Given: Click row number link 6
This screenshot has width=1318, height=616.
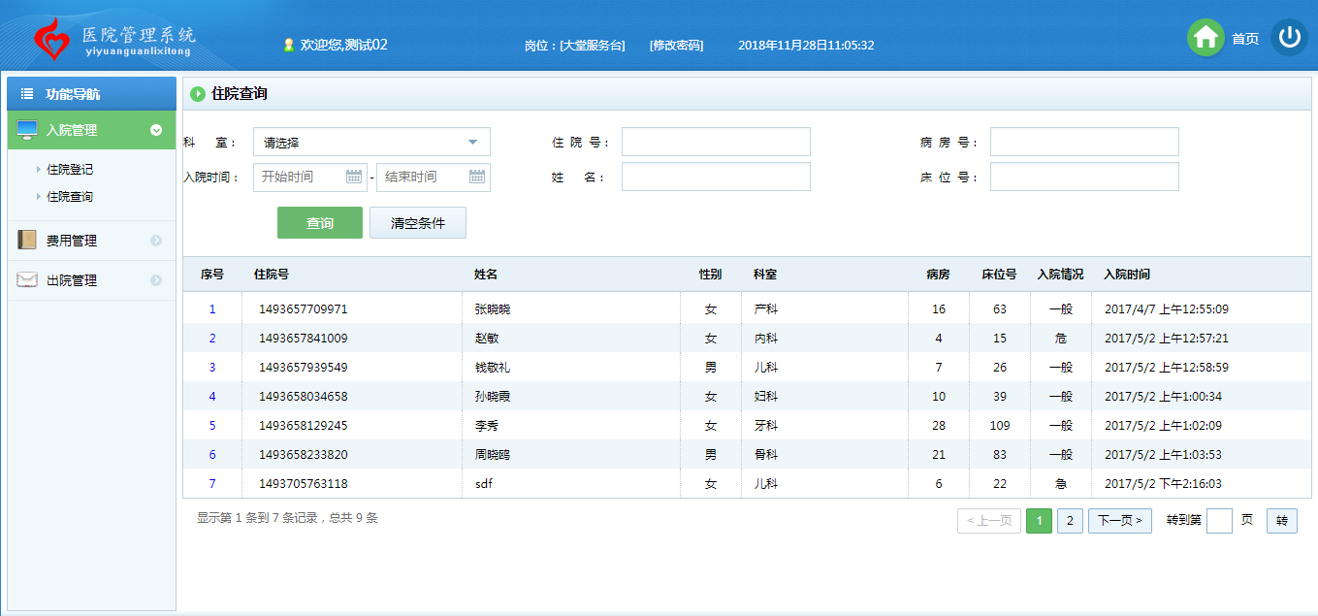Looking at the screenshot, I should point(212,455).
